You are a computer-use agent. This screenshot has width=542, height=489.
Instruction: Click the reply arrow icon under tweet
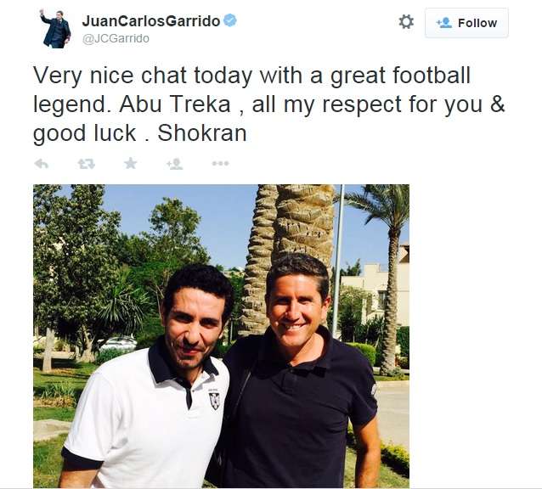coord(42,164)
